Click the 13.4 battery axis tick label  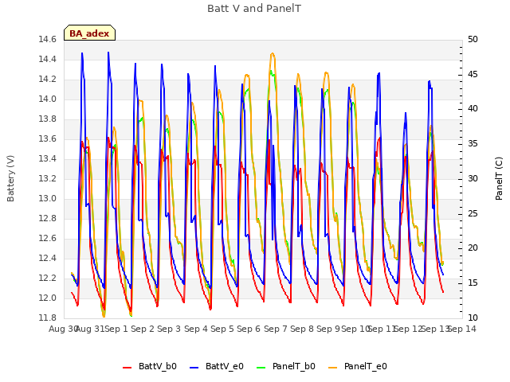tap(47, 159)
